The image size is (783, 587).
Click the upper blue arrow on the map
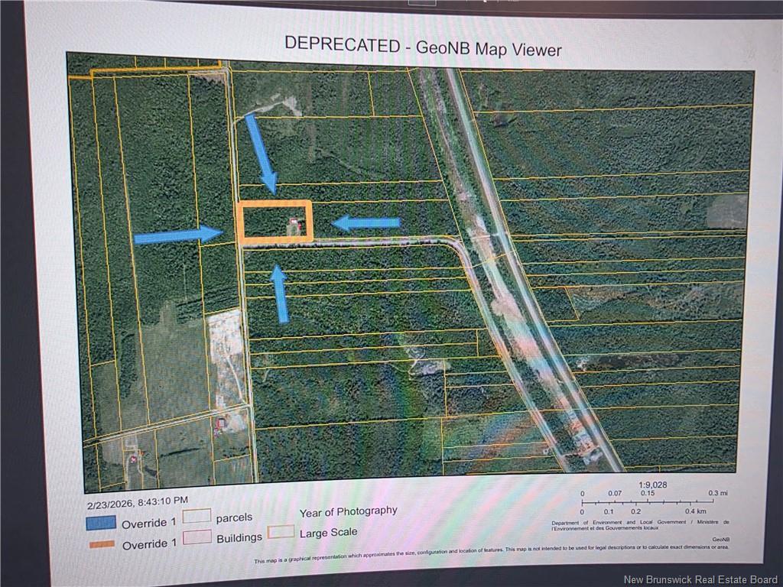coord(259,153)
